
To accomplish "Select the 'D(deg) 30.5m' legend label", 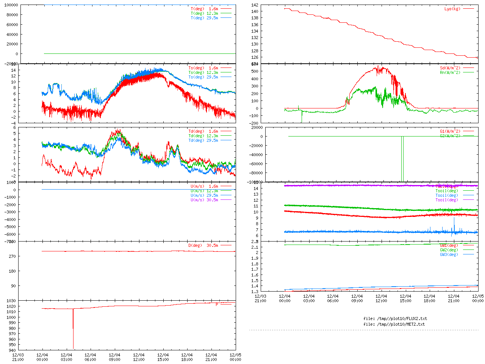I will [x=203, y=245].
